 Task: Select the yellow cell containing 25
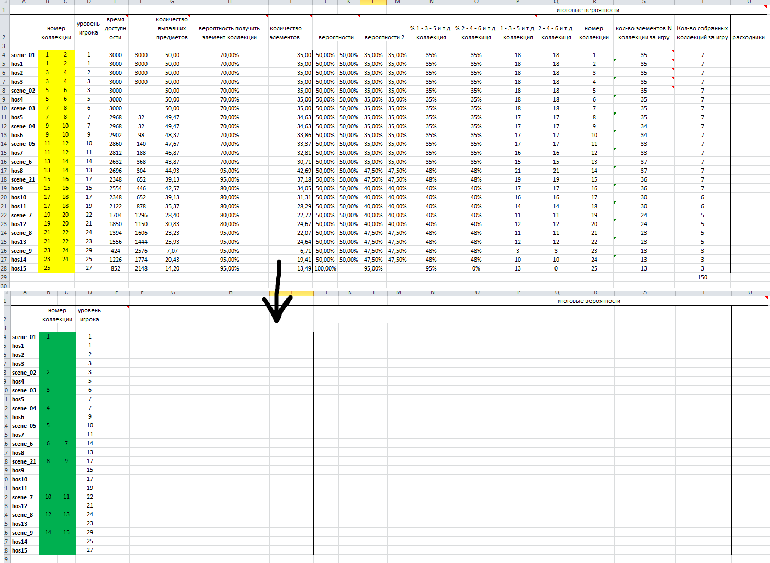pyautogui.click(x=47, y=268)
